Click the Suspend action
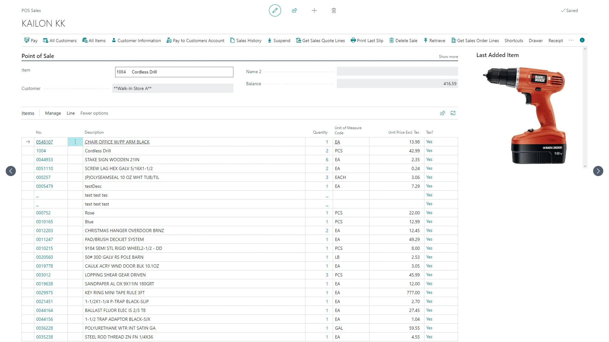The height and width of the screenshot is (342, 609). 279,41
